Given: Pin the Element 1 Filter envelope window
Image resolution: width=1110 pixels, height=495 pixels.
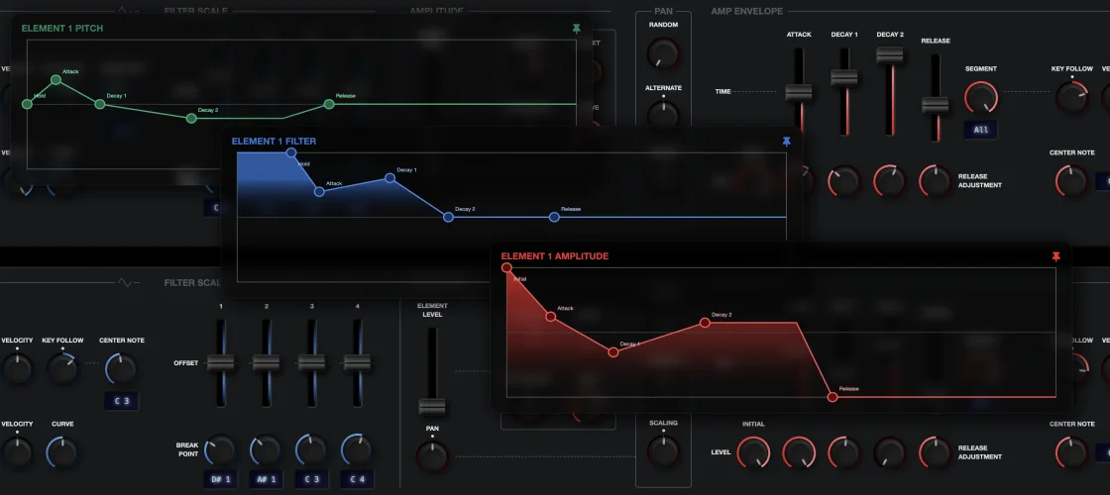Looking at the screenshot, I should click(787, 142).
